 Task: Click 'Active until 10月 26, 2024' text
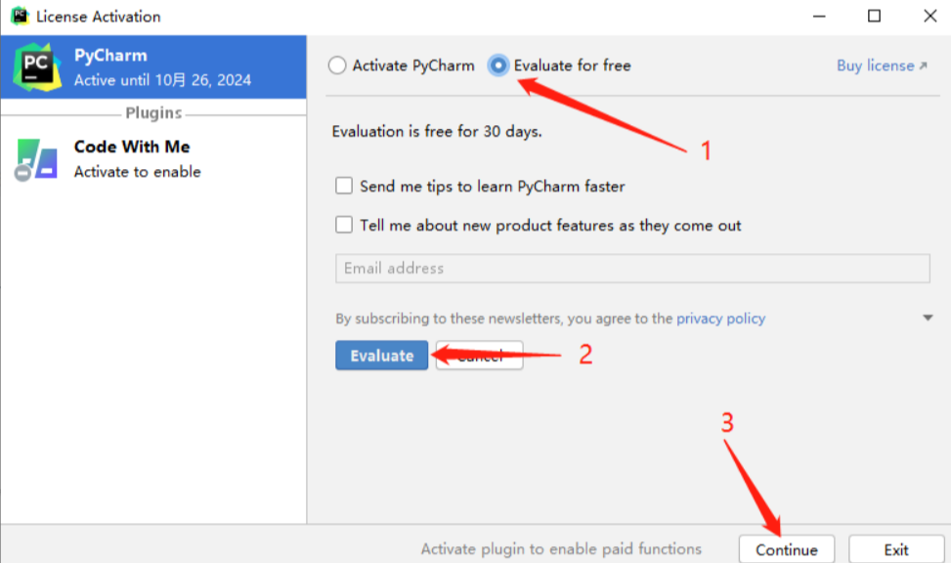pos(162,80)
